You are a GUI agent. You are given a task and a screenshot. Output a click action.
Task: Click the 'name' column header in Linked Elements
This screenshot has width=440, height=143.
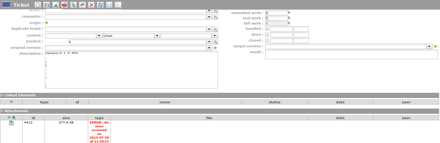click(165, 102)
